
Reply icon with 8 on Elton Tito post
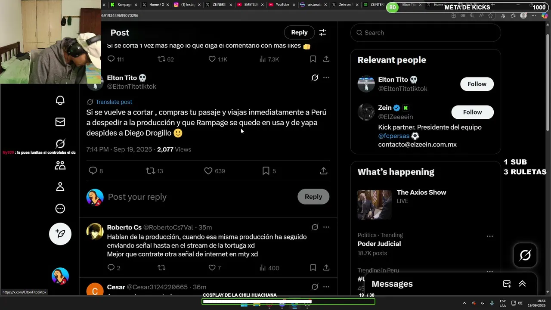point(96,171)
